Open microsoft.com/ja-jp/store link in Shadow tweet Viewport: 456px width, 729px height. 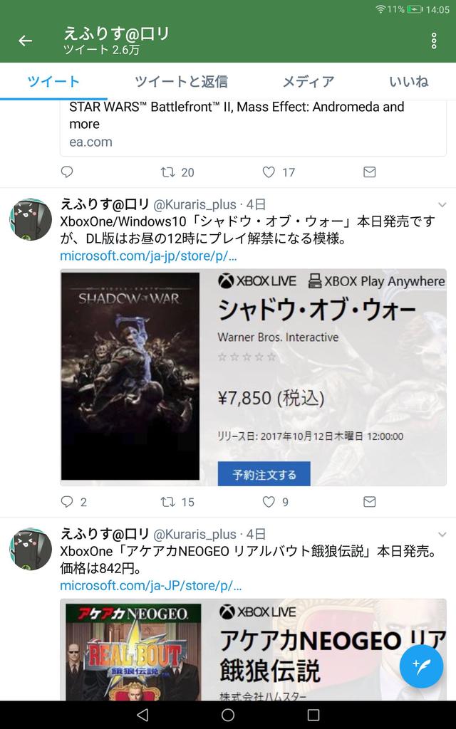[148, 256]
